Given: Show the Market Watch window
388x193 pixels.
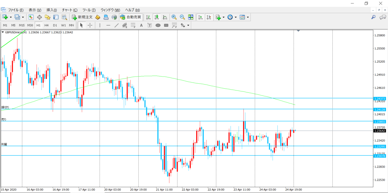Looking at the screenshot, I should click(x=31, y=17).
